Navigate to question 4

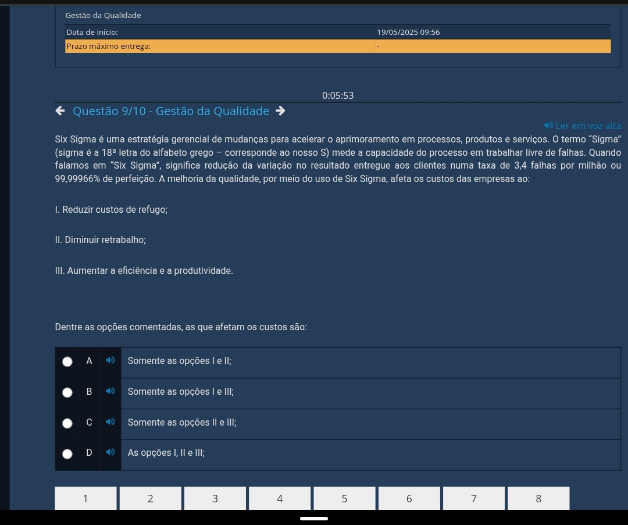click(x=280, y=498)
